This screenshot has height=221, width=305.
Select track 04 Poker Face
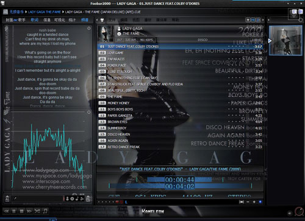click(181, 65)
